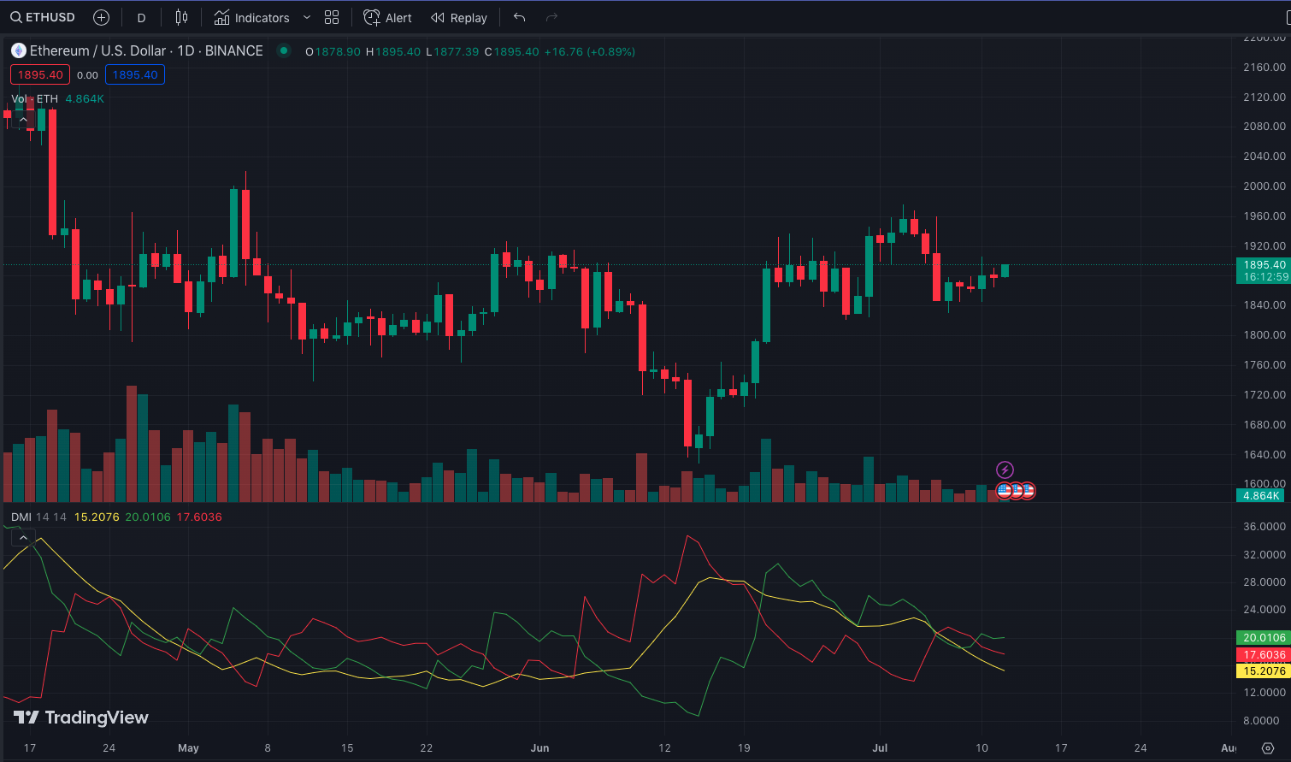Open chart settings gear on time axis
The image size is (1291, 762).
coord(1268,748)
